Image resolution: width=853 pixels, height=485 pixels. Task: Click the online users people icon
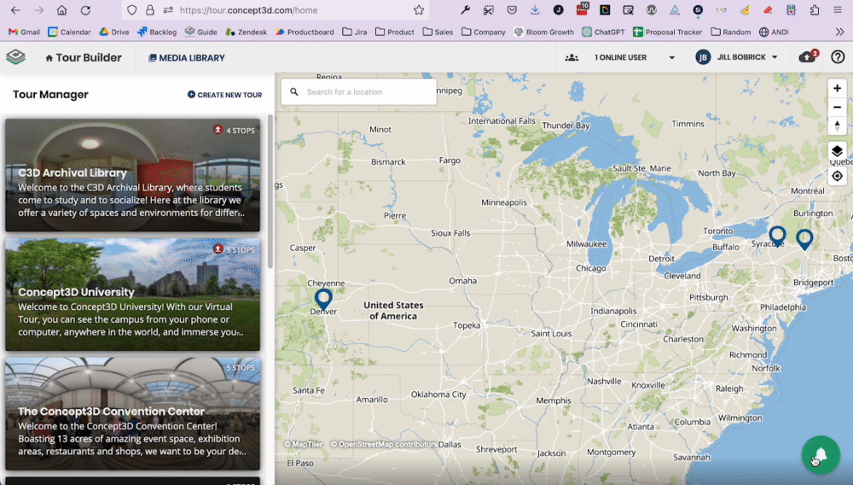click(x=572, y=57)
